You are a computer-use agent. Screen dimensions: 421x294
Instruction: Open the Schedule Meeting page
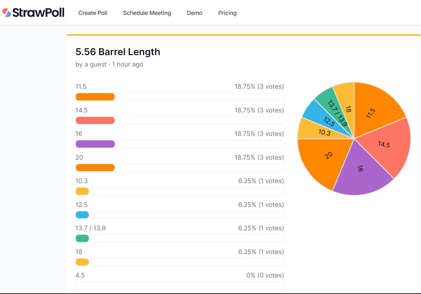(147, 13)
